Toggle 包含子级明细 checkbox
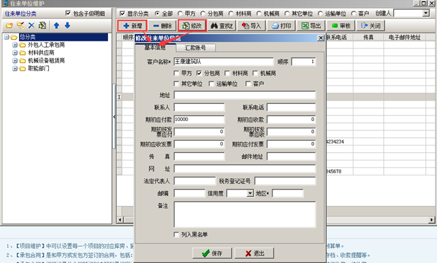 [x=68, y=14]
